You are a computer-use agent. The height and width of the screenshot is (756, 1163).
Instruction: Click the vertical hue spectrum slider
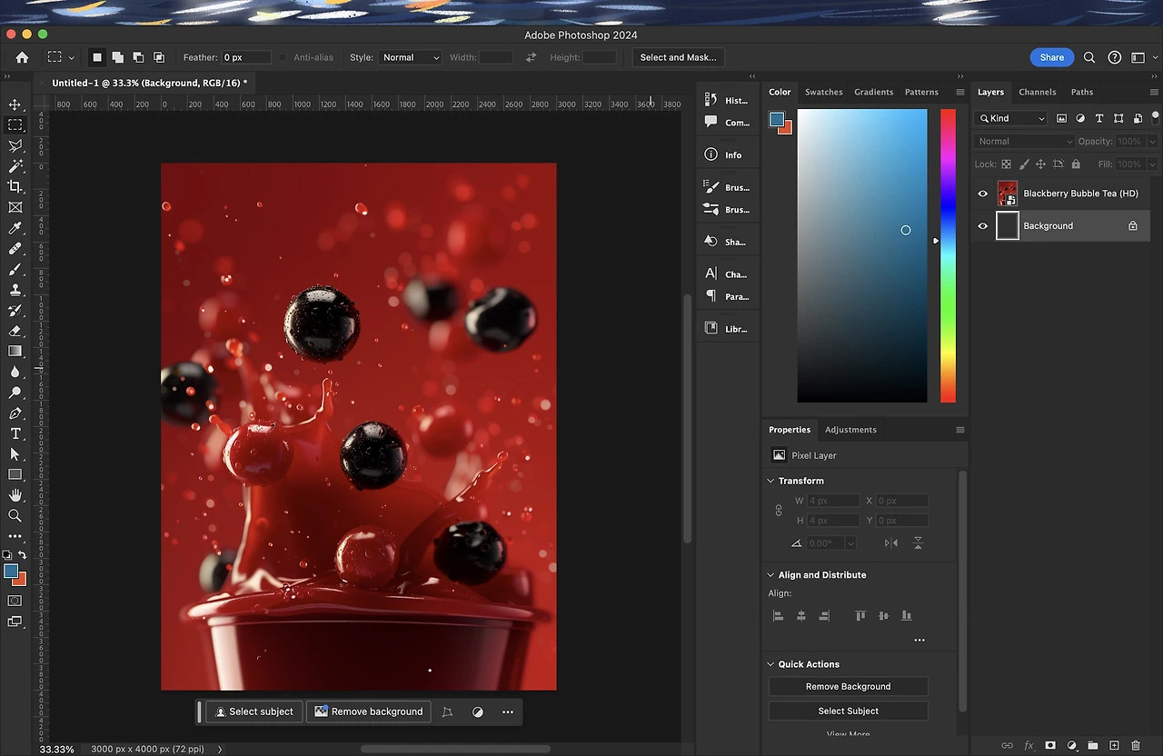(948, 254)
